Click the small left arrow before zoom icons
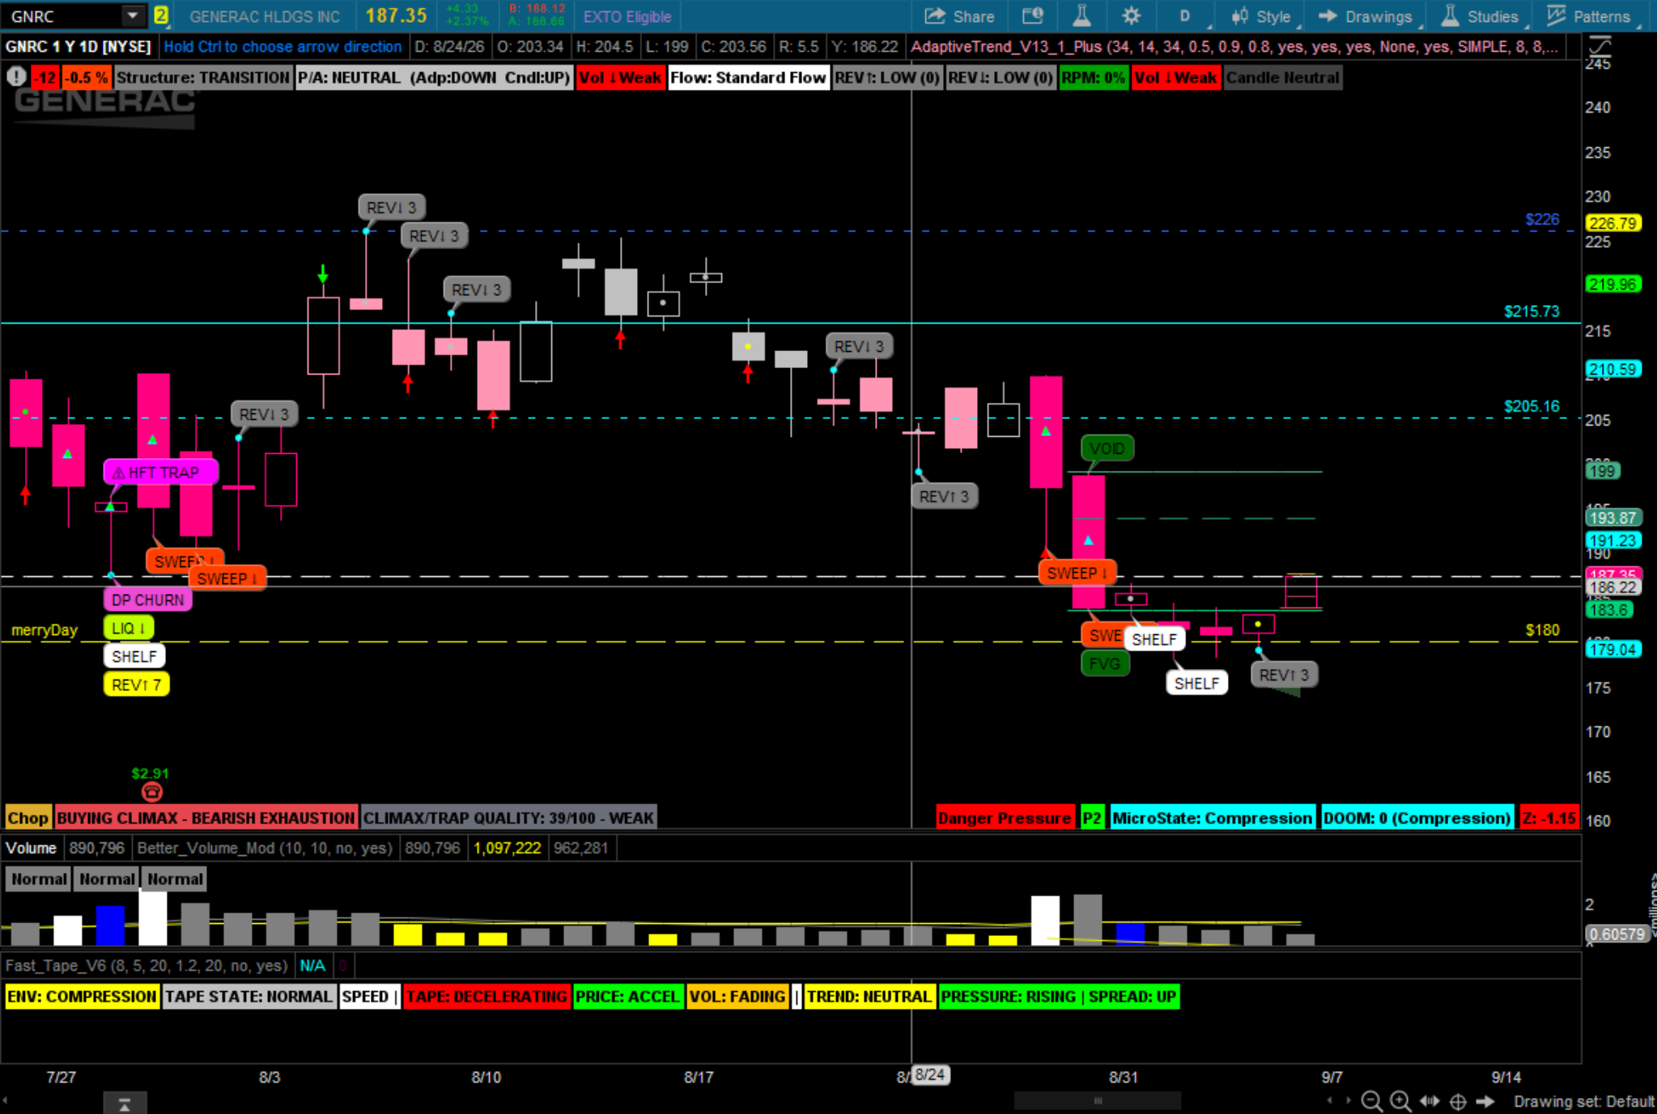Screen dimensions: 1657x1114 [1329, 1100]
